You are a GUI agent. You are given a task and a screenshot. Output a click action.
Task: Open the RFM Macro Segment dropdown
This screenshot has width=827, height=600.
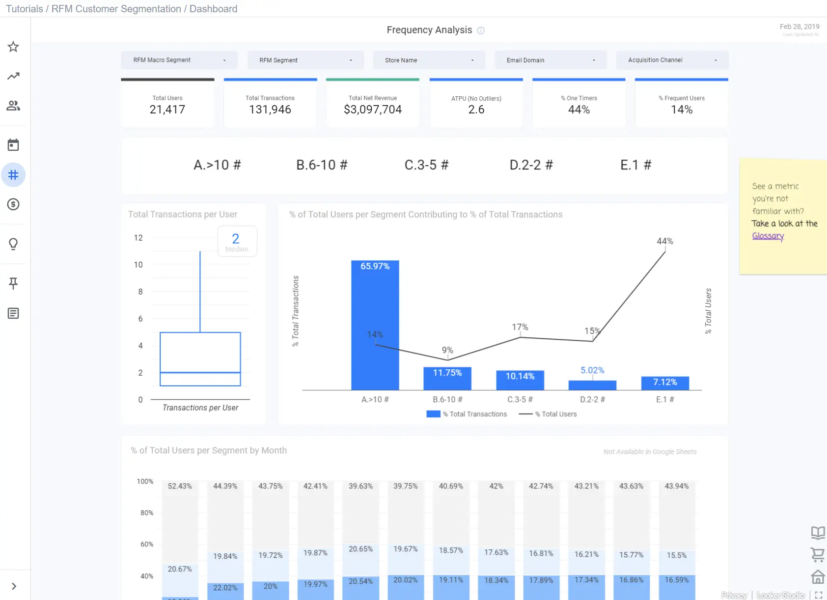pyautogui.click(x=179, y=60)
